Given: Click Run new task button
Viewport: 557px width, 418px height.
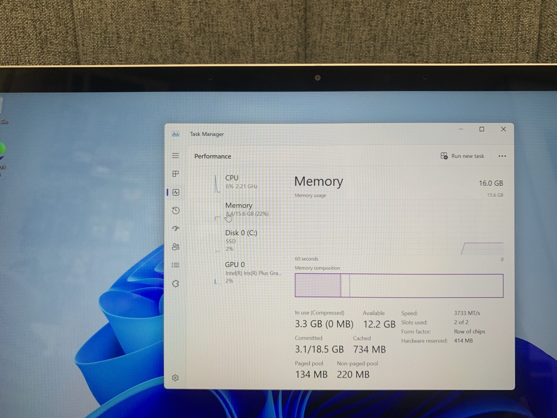Looking at the screenshot, I should click(462, 156).
